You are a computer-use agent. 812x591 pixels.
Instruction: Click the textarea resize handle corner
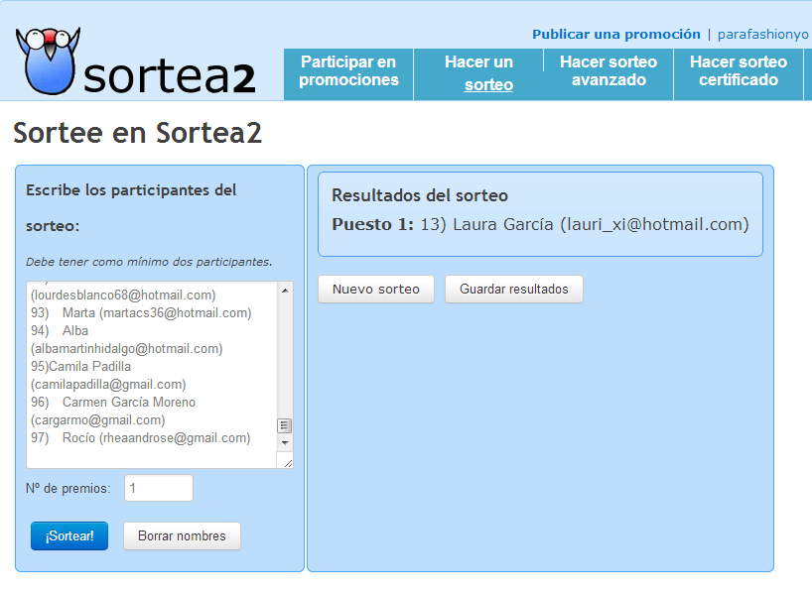(287, 461)
